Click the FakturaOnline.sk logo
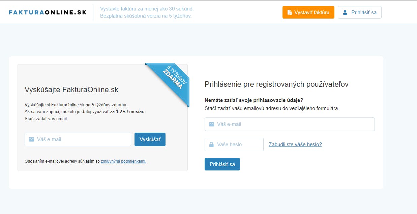This screenshot has width=417, height=214. [x=48, y=12]
